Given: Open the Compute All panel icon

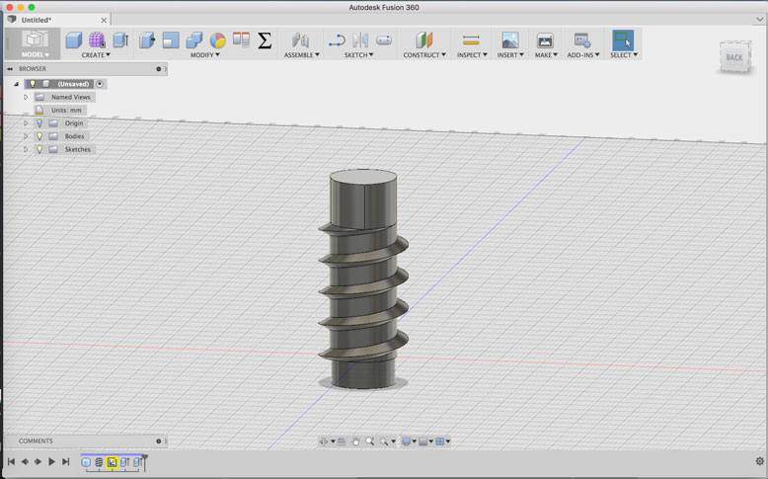Looking at the screenshot, I should (241, 40).
